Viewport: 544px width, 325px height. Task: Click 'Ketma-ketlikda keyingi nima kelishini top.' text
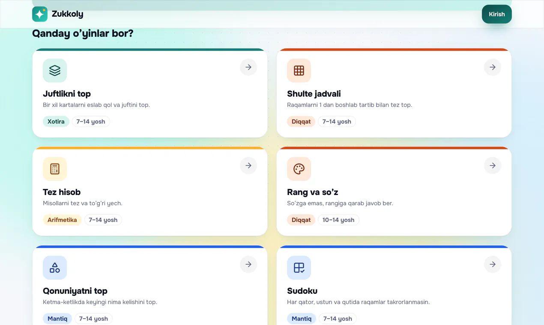tap(100, 302)
